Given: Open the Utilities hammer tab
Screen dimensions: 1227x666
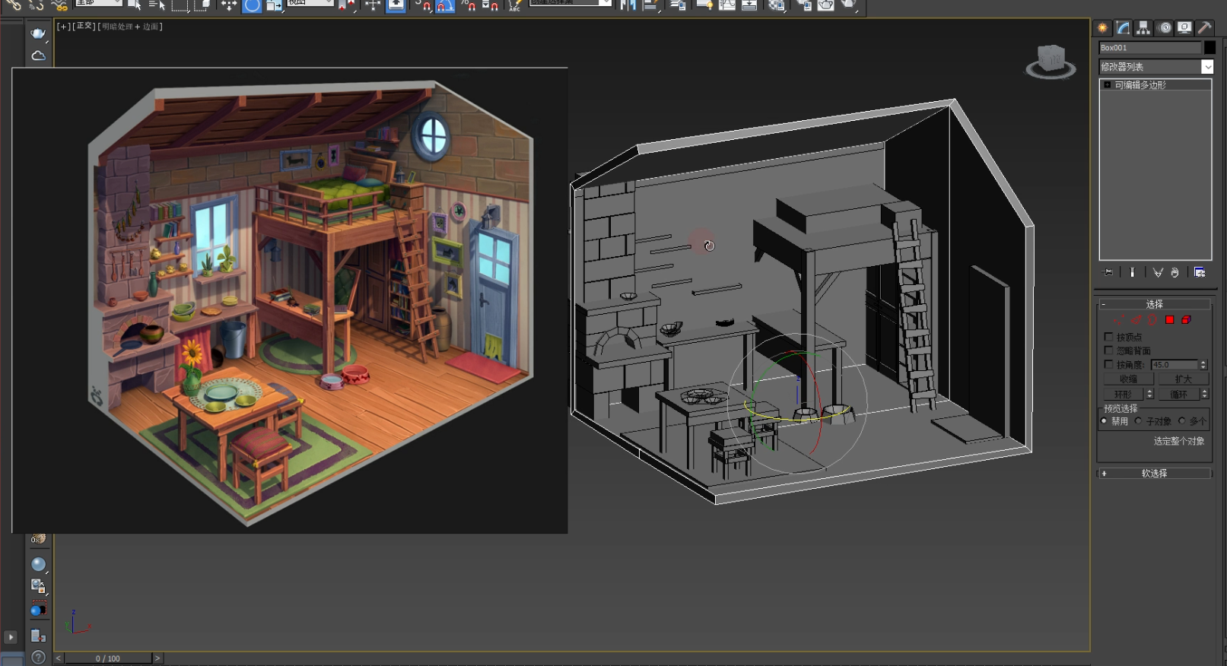Looking at the screenshot, I should pyautogui.click(x=1205, y=28).
